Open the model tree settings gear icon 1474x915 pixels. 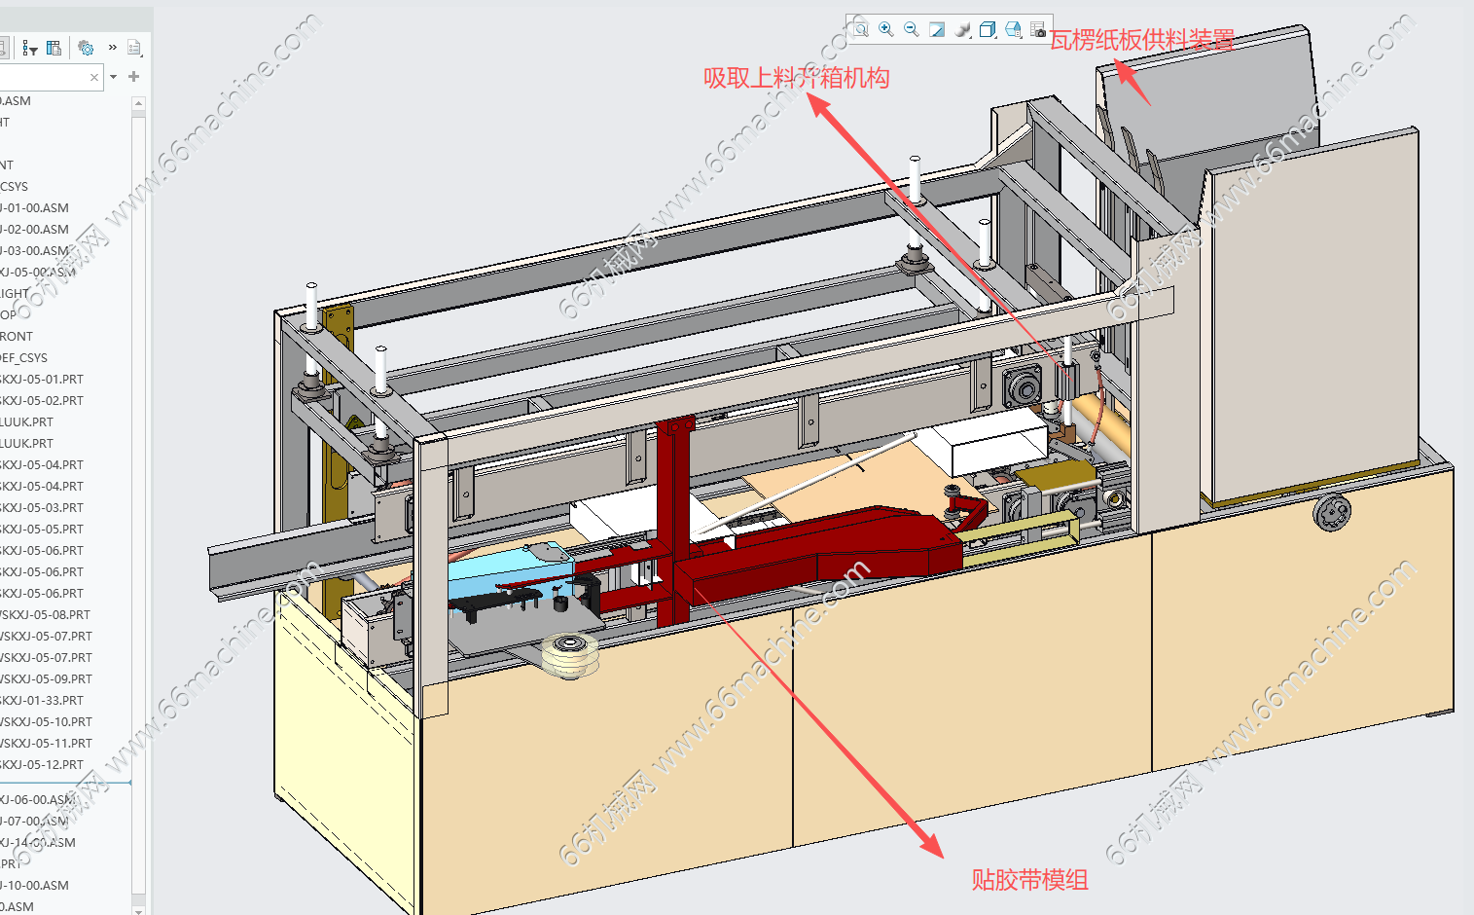[86, 48]
